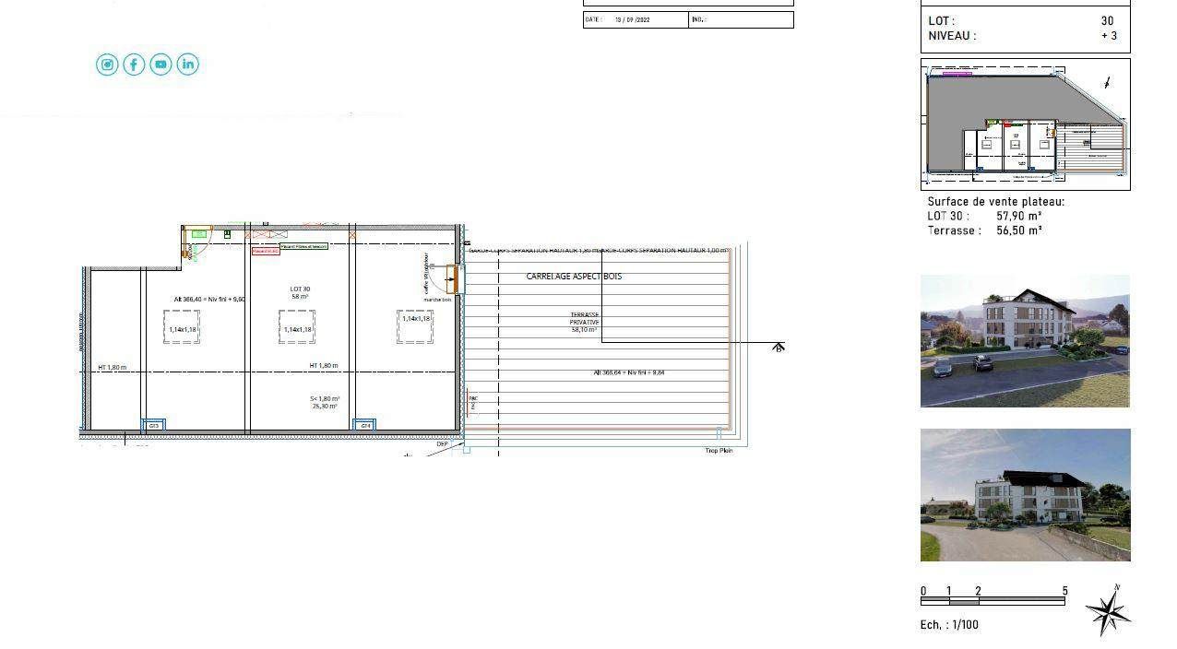The image size is (1177, 649).
Task: Click the CARRELAGE ASPECT BOIS text
Action: (574, 277)
